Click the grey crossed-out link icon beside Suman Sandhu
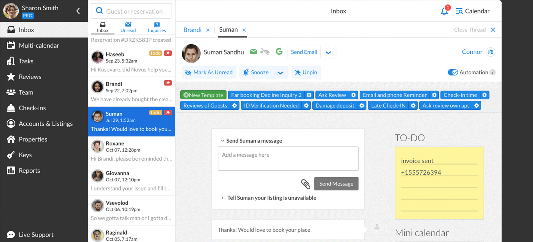Viewport: 533px width, 242px height. click(x=265, y=52)
